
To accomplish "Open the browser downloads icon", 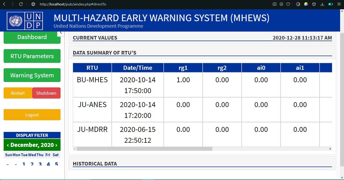I will click(x=322, y=4).
